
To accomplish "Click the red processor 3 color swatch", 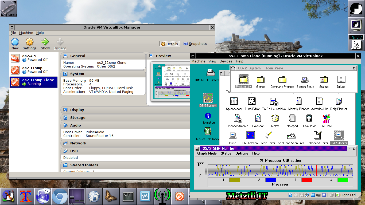I will 306,180.
